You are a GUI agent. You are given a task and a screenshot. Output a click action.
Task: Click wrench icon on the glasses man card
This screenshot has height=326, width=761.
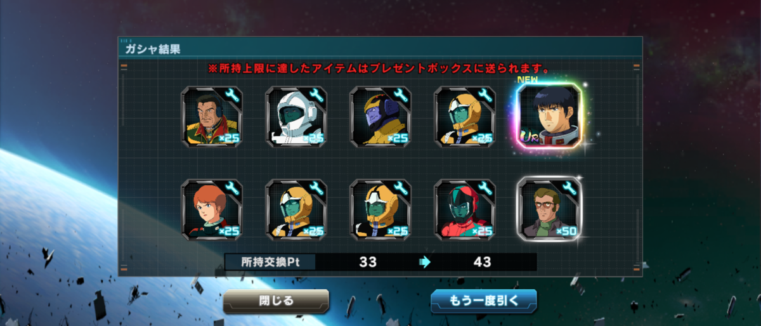(569, 188)
